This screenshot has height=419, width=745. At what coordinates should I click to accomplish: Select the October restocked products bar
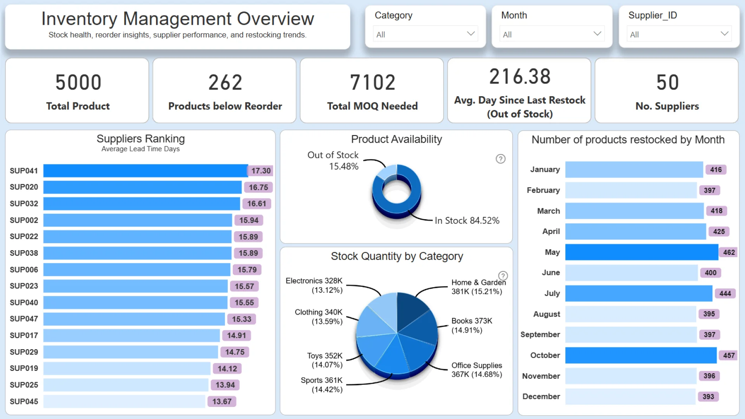click(640, 355)
